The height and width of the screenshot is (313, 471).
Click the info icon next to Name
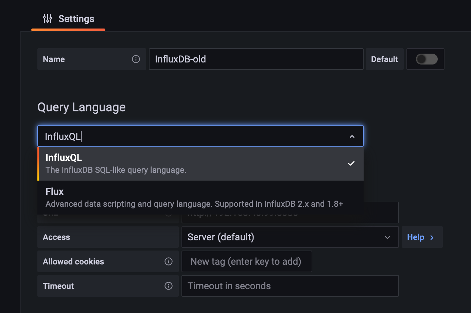point(136,59)
